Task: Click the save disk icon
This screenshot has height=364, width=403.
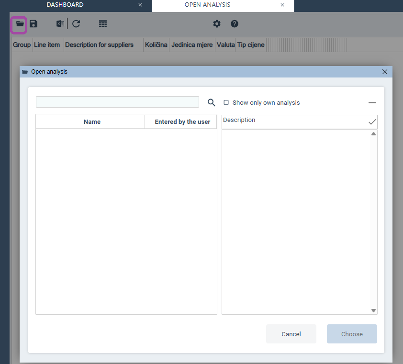Action: (34, 24)
